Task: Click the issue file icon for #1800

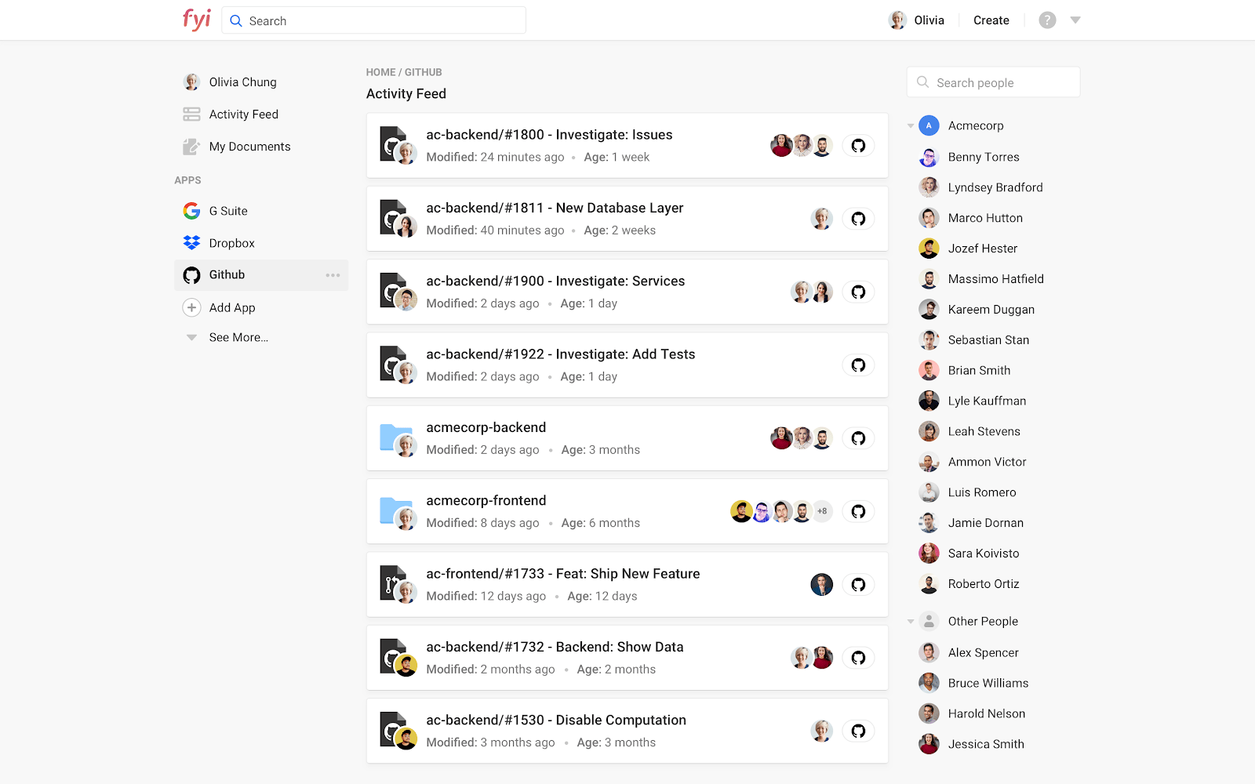Action: pyautogui.click(x=393, y=143)
